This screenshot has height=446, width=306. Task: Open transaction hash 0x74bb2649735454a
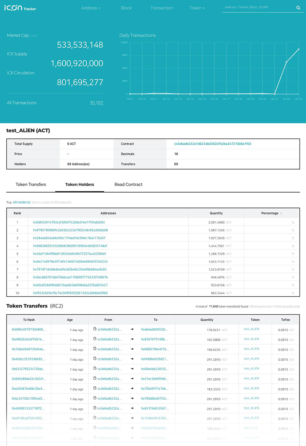pos(28,349)
